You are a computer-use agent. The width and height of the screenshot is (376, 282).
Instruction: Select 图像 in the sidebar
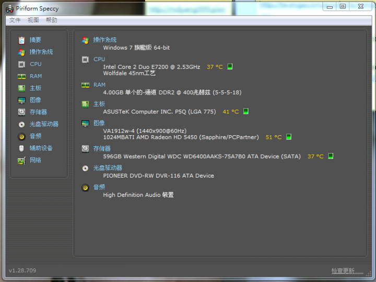(x=36, y=100)
